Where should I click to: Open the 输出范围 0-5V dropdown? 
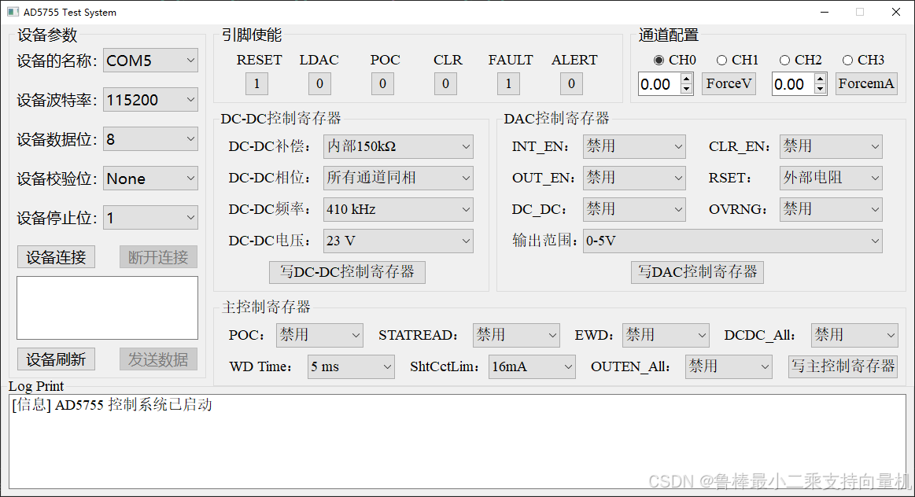732,241
